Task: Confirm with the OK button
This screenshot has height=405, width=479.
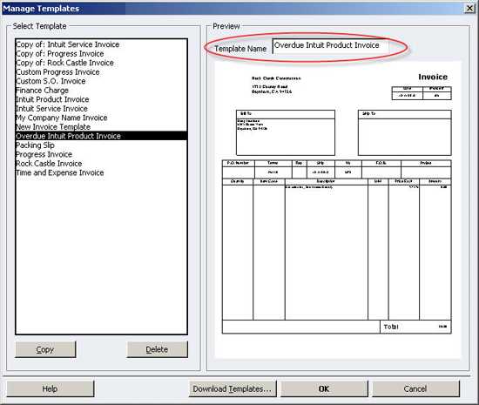Action: pyautogui.click(x=324, y=388)
